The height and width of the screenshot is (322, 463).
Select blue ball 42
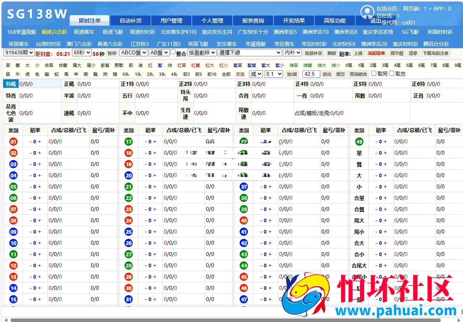pos(244,243)
